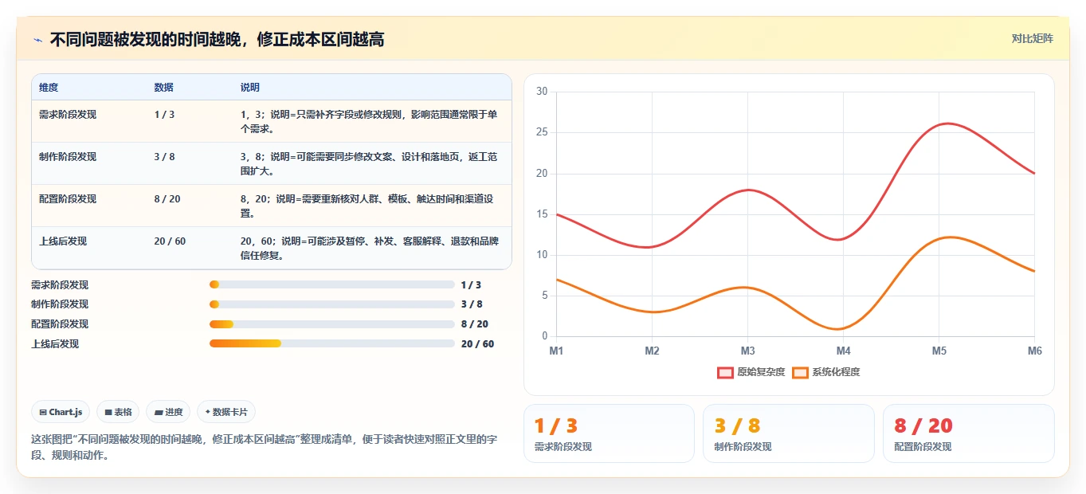This screenshot has width=1086, height=494.
Task: Click the M1 axis label on chart
Action: (556, 351)
